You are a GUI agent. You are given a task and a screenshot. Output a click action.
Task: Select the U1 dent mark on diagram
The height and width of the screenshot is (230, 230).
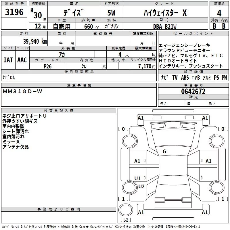click(x=137, y=178)
